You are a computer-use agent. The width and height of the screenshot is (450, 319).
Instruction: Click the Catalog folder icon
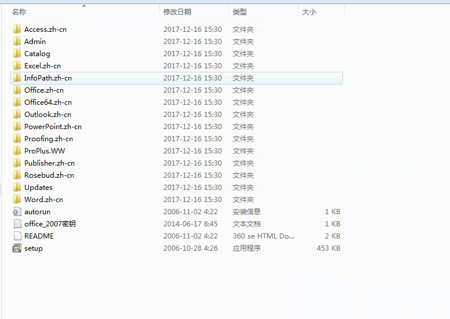click(x=17, y=54)
